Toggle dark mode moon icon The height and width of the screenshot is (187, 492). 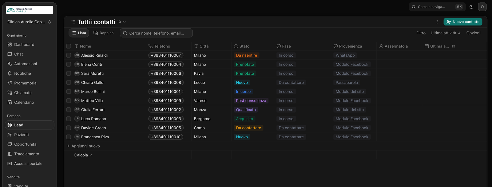[x=471, y=7]
